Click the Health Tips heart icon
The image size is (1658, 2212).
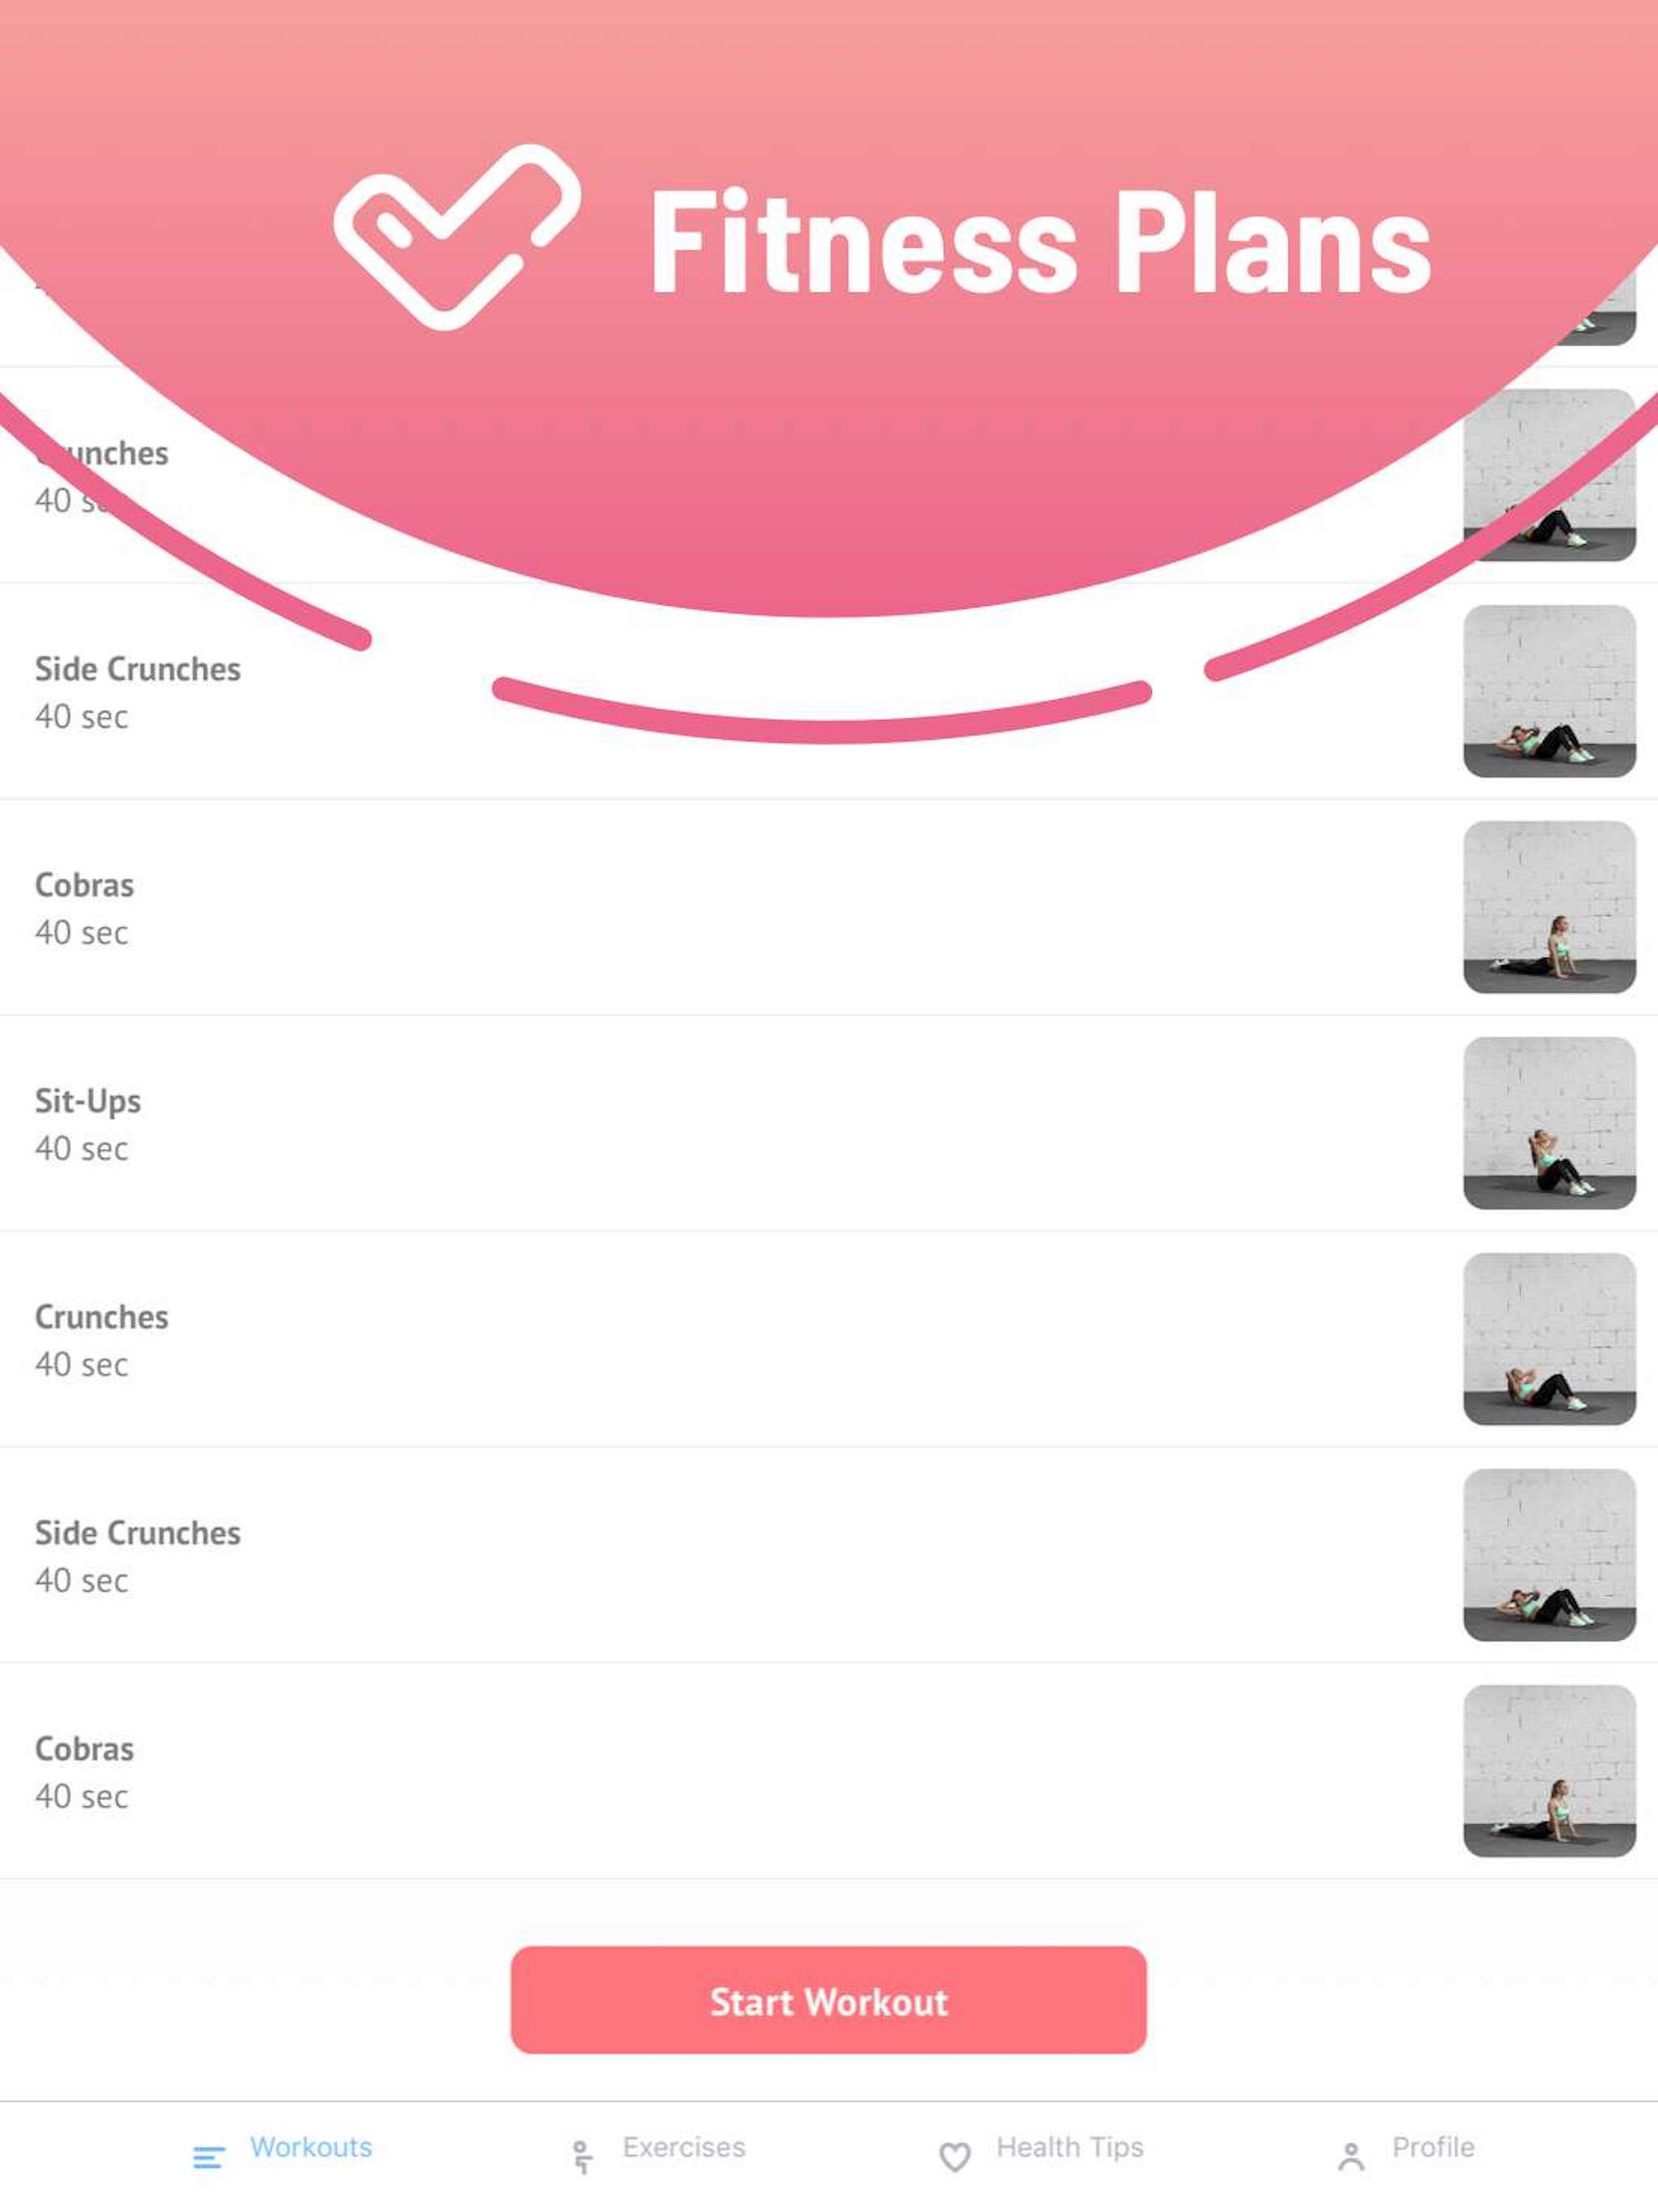(955, 2158)
